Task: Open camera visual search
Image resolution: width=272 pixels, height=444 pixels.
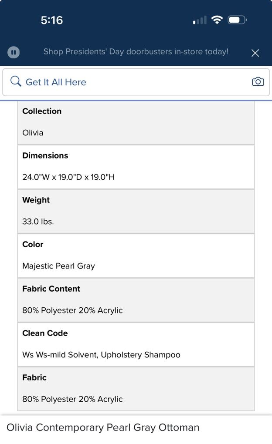Action: click(258, 82)
